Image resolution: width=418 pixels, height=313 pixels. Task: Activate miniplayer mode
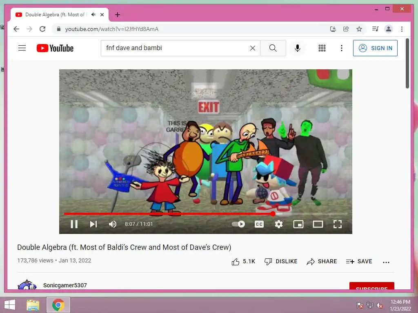tap(298, 224)
